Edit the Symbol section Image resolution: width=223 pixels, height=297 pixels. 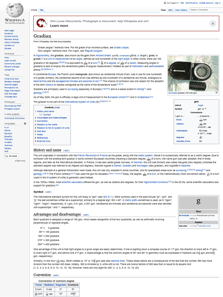tap(48, 192)
